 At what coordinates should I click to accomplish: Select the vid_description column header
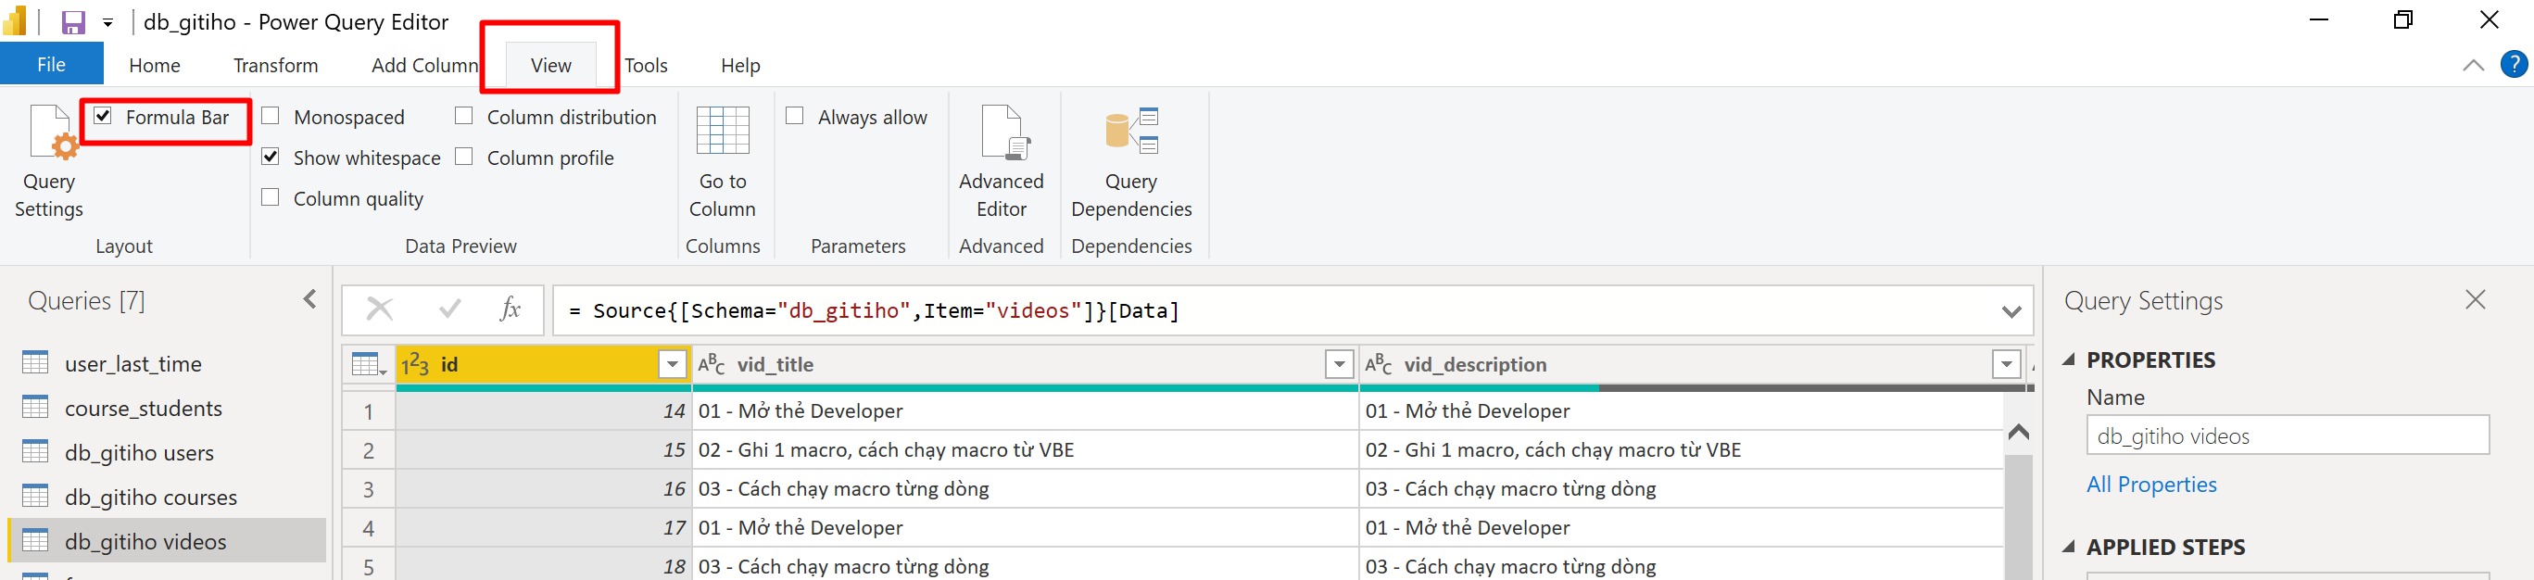tap(1692, 365)
